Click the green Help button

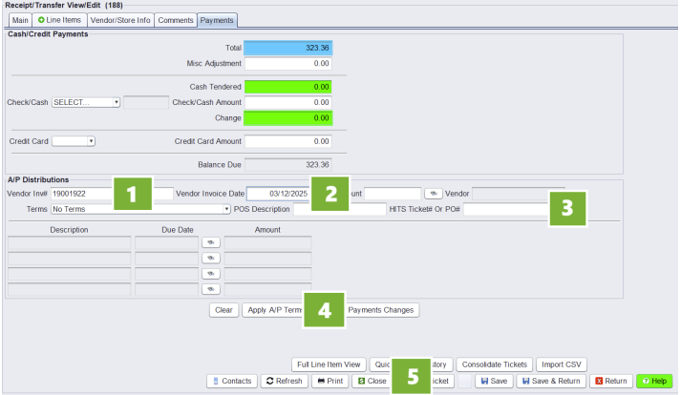(654, 381)
